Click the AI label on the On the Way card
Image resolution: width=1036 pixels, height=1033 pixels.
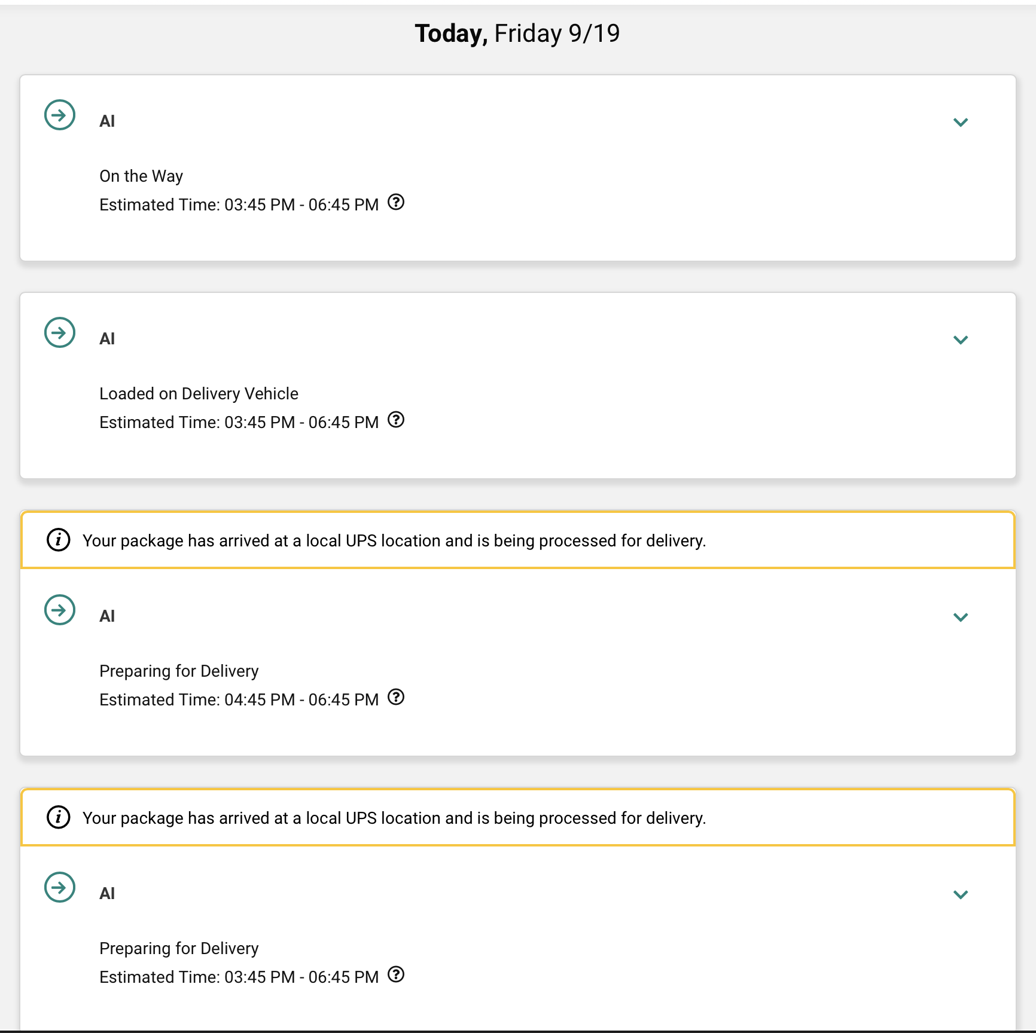click(x=107, y=121)
